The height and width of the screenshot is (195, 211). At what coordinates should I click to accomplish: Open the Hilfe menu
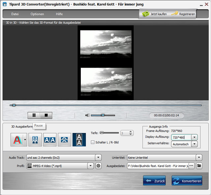(59, 14)
